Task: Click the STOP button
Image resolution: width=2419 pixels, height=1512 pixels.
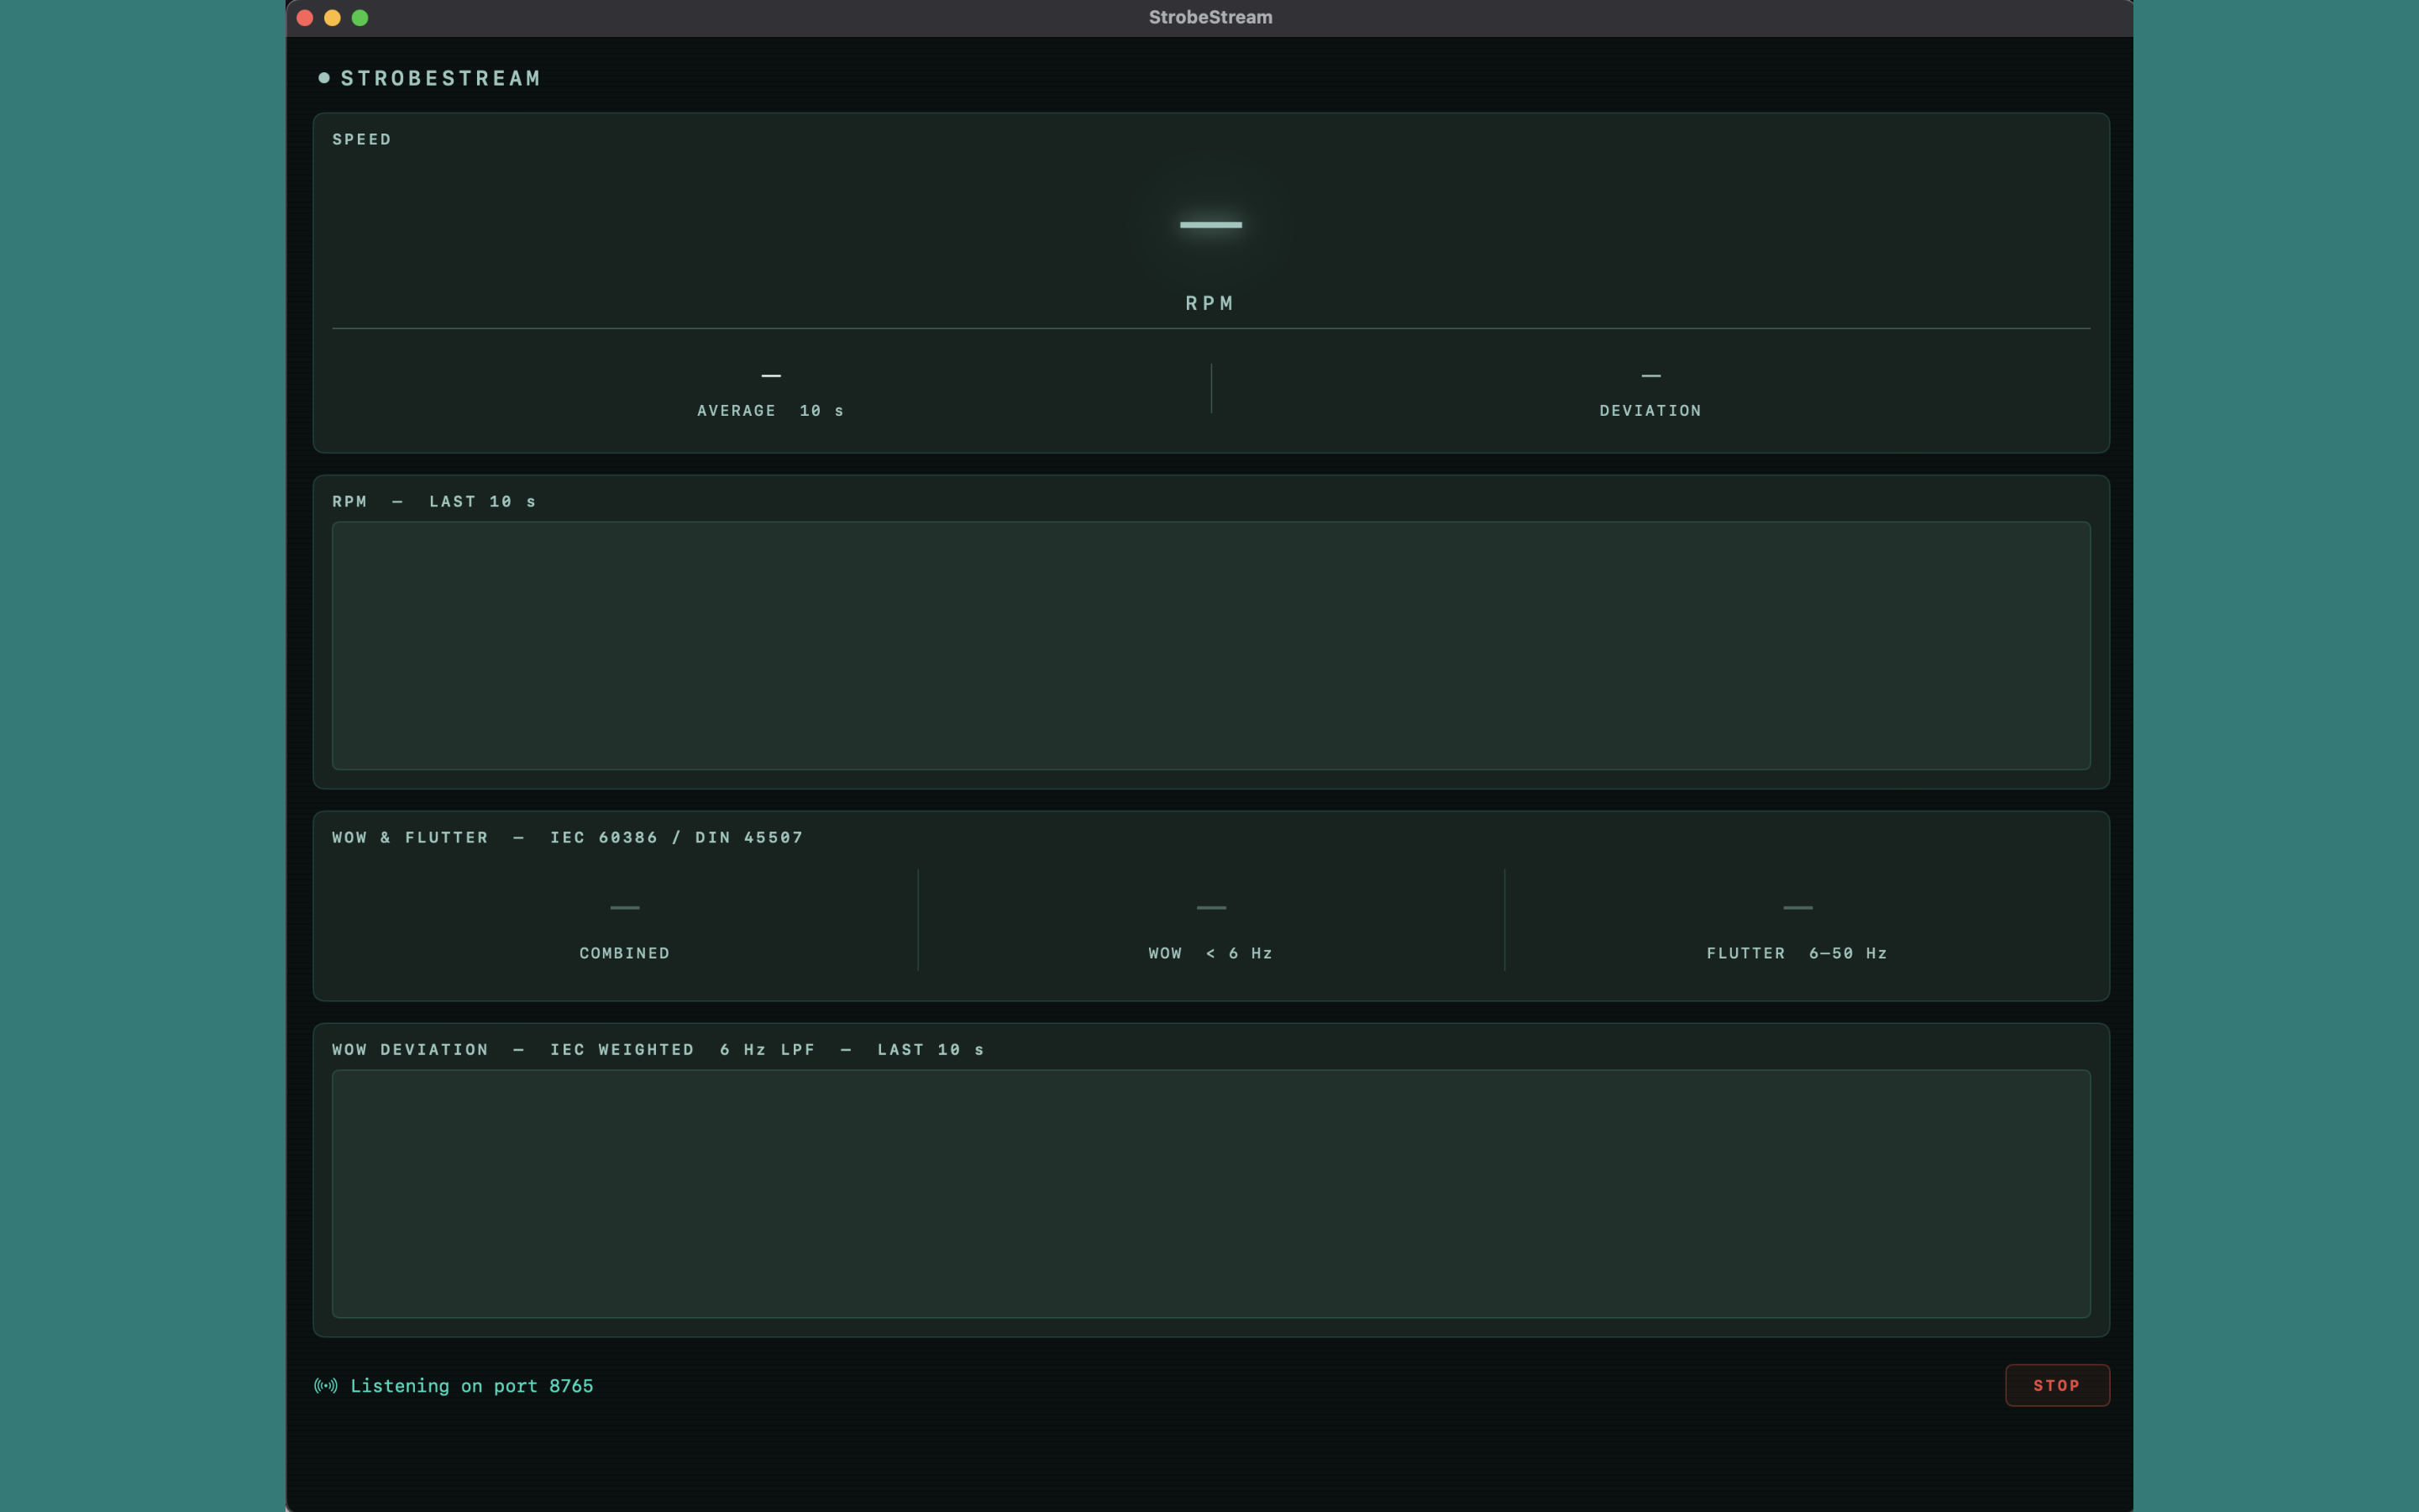Action: 2056,1385
